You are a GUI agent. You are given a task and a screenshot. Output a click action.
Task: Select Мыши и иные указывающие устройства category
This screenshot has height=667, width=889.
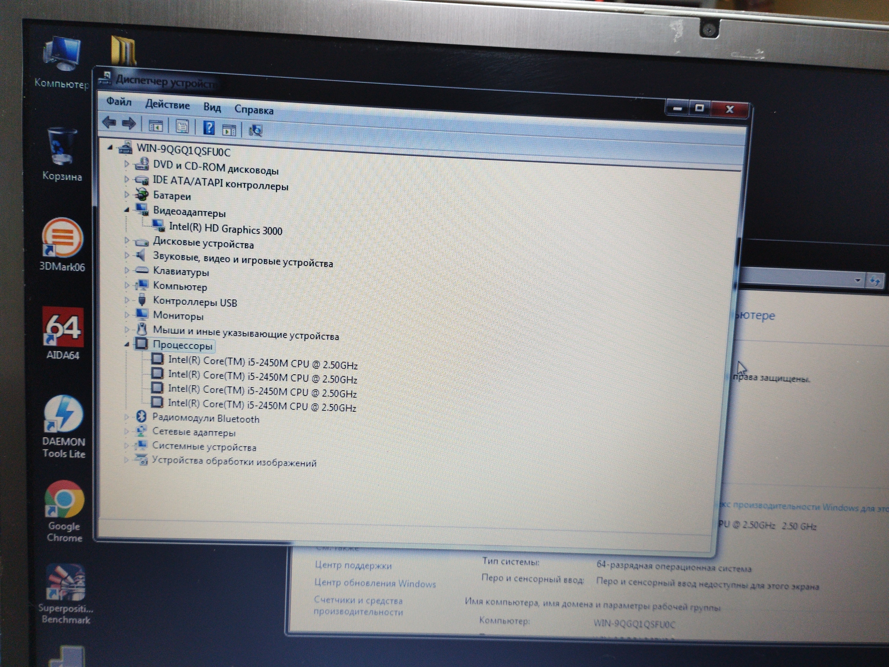[246, 333]
